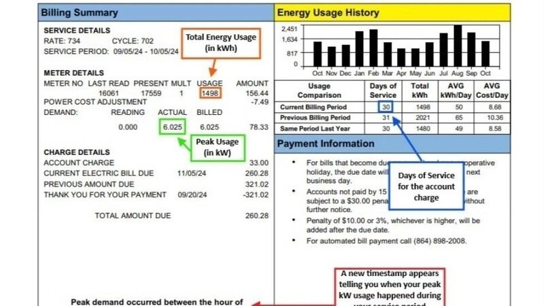The image size is (544, 306).
Task: Click the Apr bar in usage chart
Action: click(402, 57)
